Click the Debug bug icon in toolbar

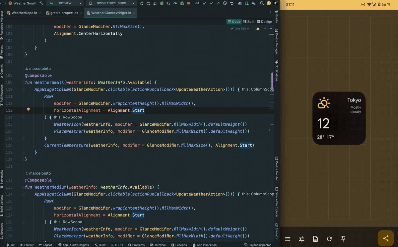(x=162, y=3)
